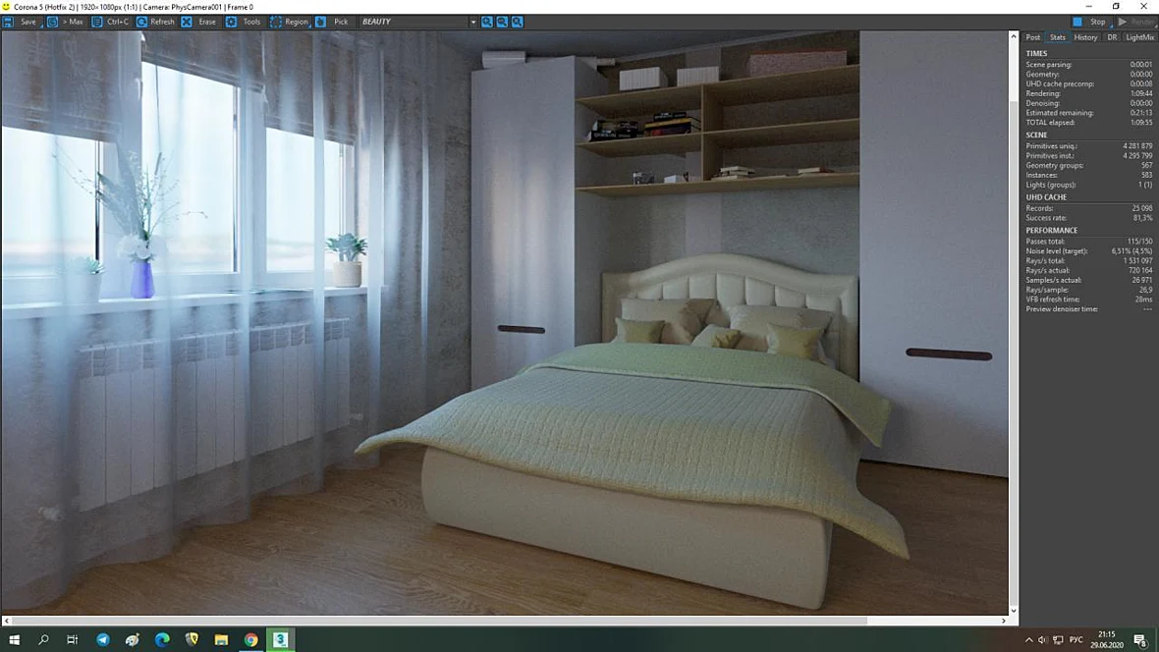Open Chrome from the taskbar

(x=250, y=639)
